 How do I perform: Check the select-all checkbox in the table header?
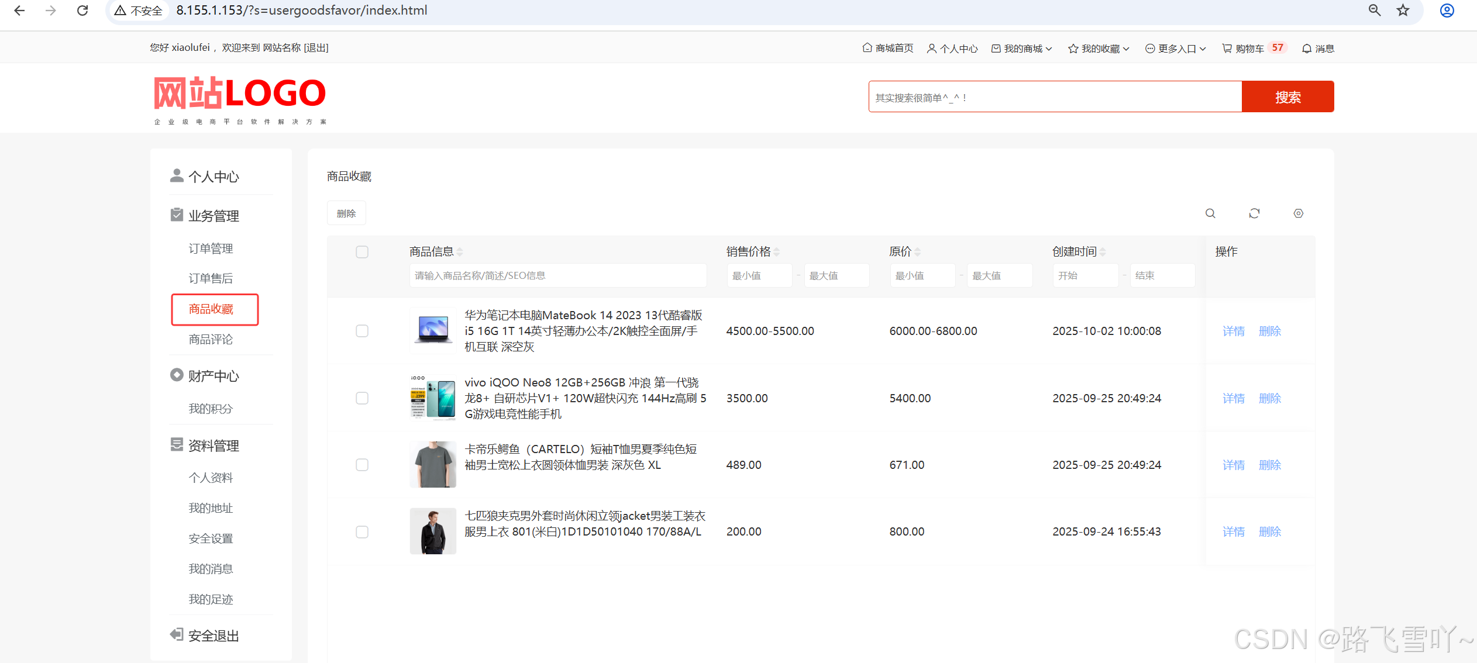pyautogui.click(x=362, y=252)
